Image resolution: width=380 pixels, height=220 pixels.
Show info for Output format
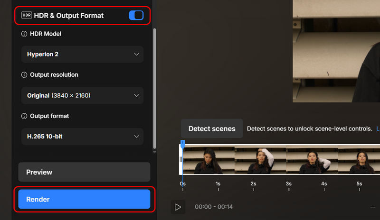tap(24, 116)
